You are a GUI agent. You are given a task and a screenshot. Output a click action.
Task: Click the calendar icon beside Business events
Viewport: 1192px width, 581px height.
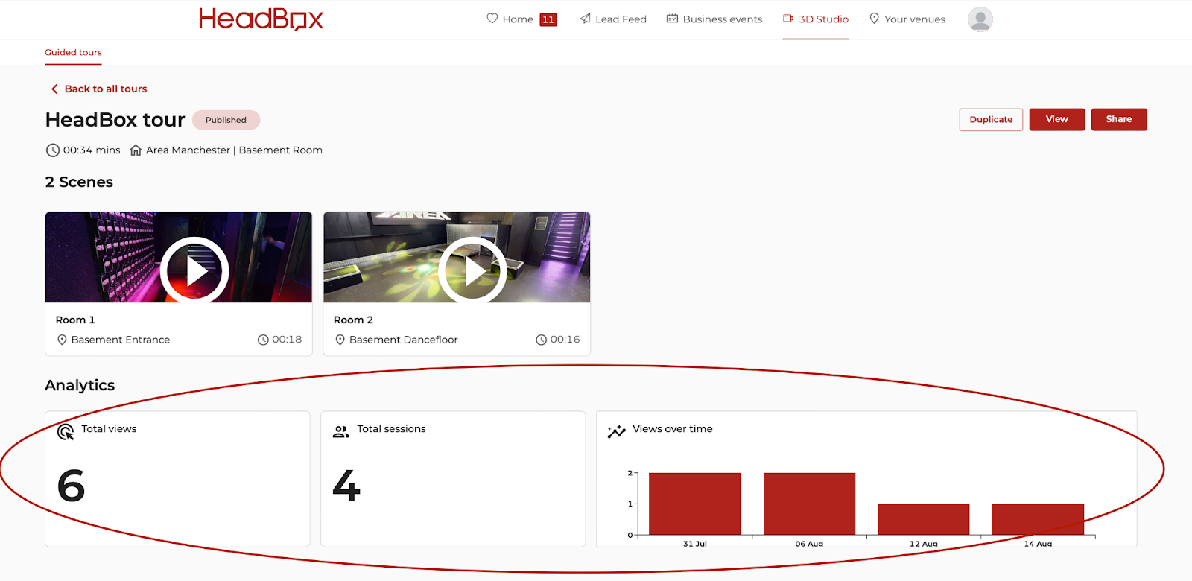(x=672, y=19)
